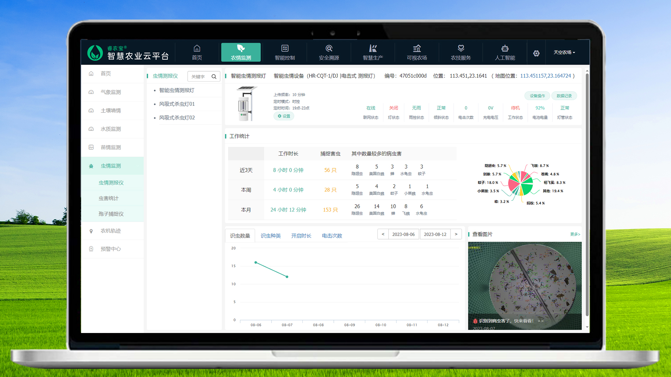Image resolution: width=671 pixels, height=377 pixels.
Task: Click the 设置 settings button under device info
Action: point(284,116)
